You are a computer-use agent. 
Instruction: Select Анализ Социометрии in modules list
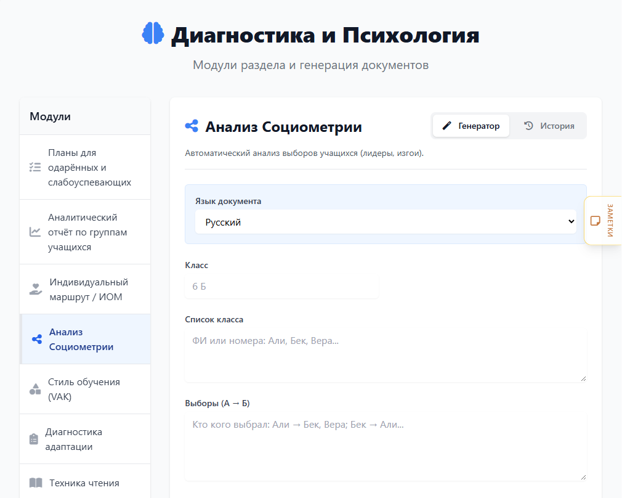(x=85, y=339)
